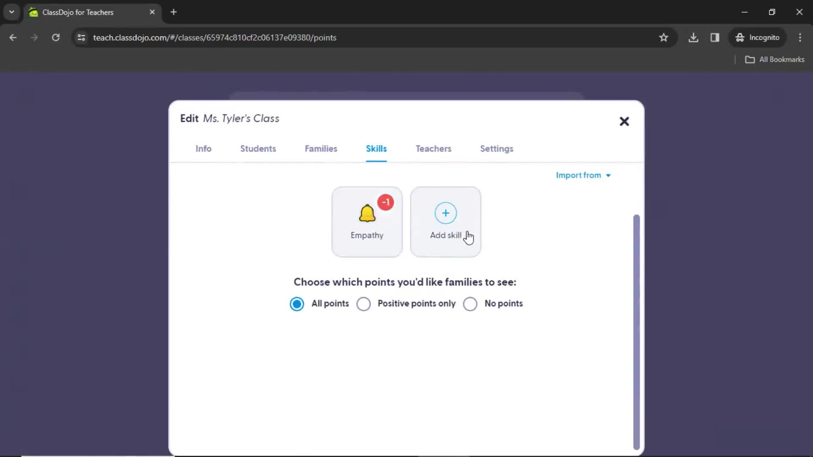
Task: Open the Students tab
Action: [258, 149]
